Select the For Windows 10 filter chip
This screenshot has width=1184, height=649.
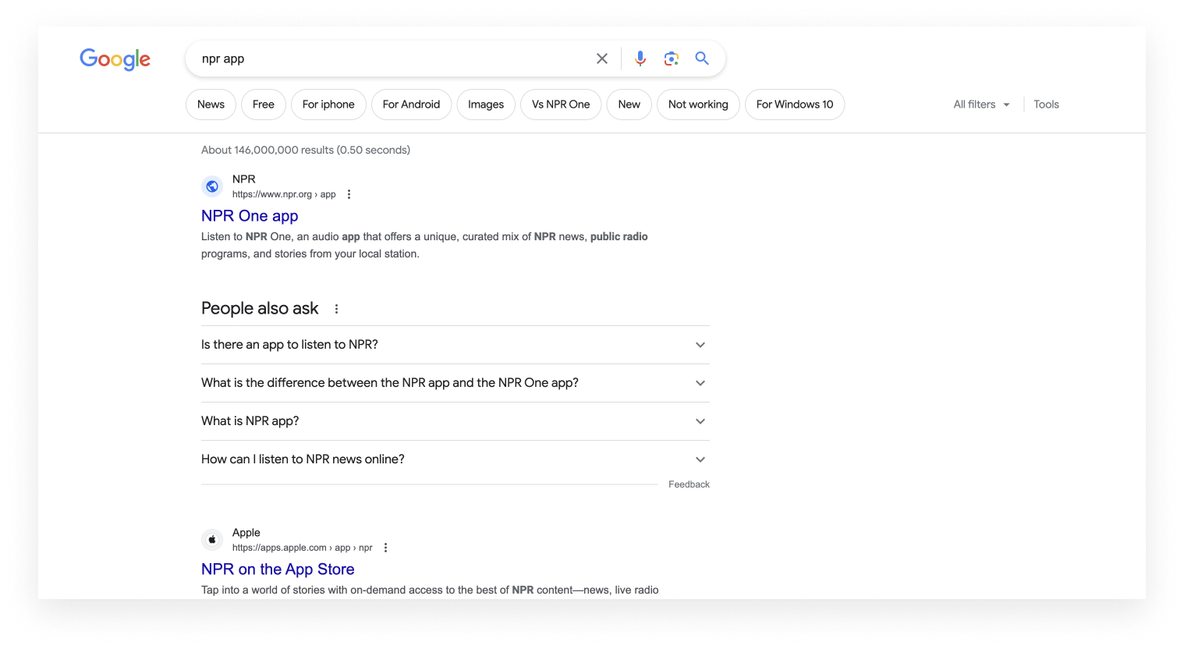click(795, 105)
